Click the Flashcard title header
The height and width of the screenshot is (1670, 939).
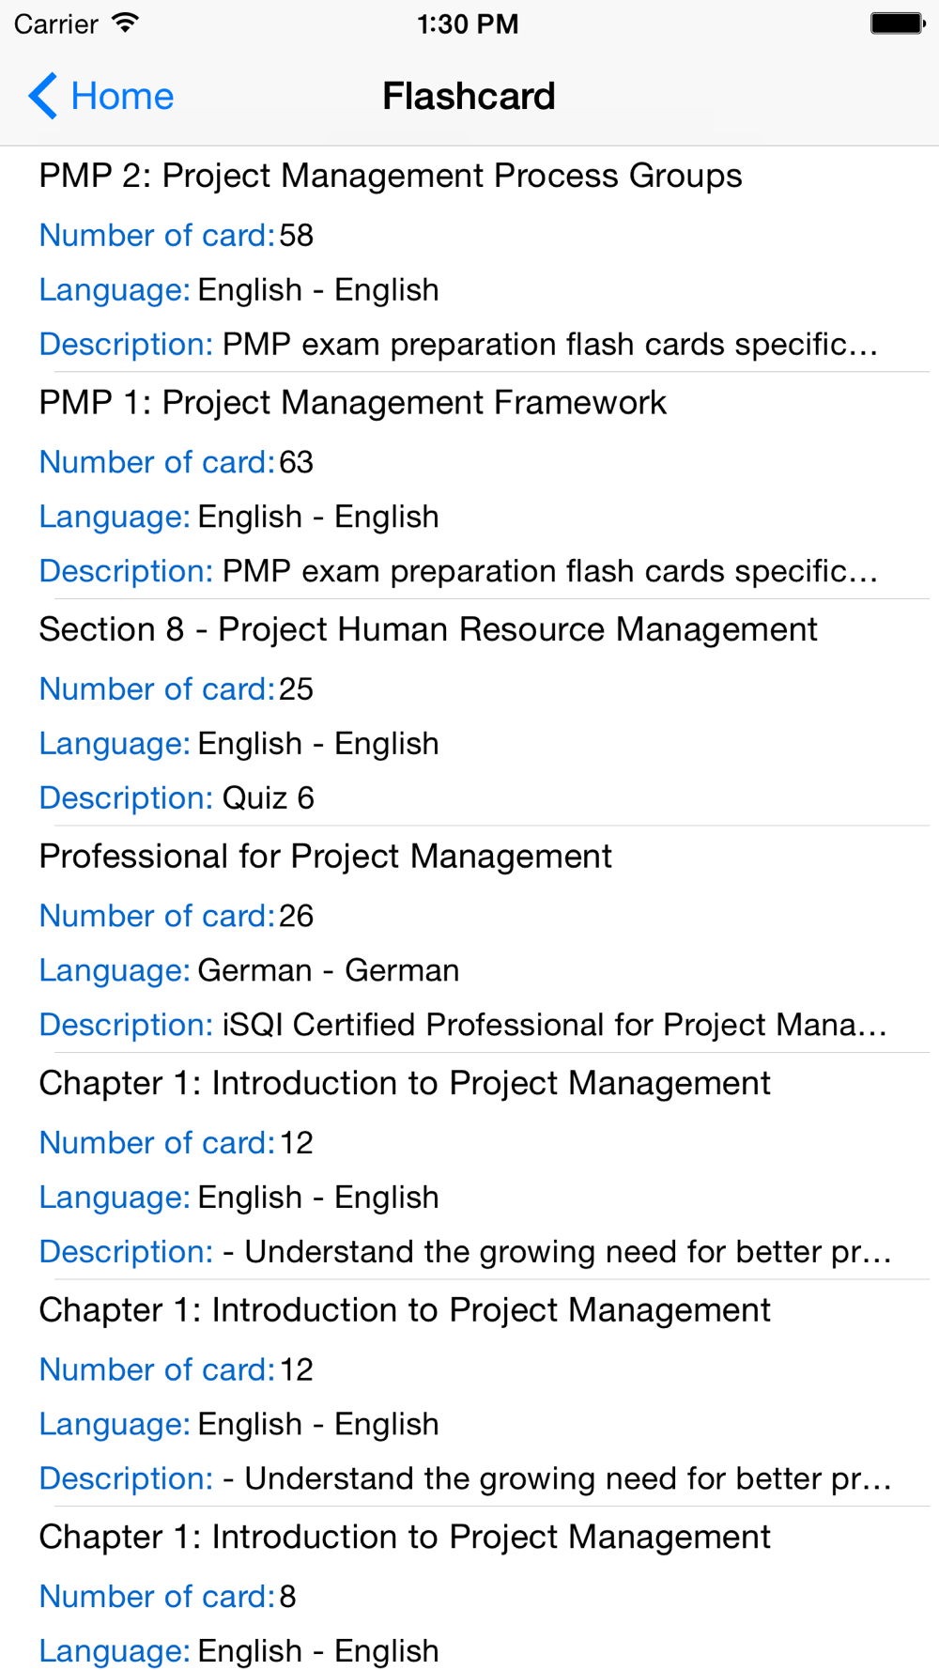469,96
